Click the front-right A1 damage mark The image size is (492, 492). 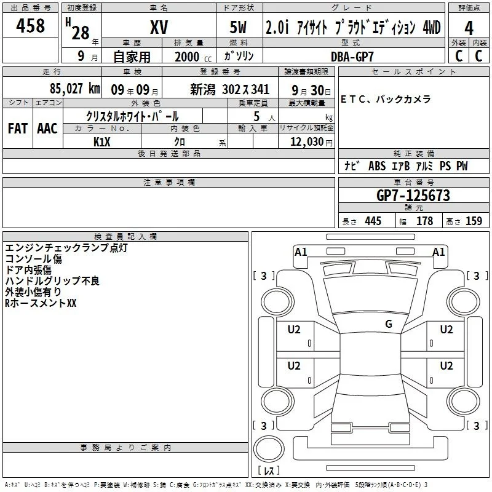click(438, 252)
